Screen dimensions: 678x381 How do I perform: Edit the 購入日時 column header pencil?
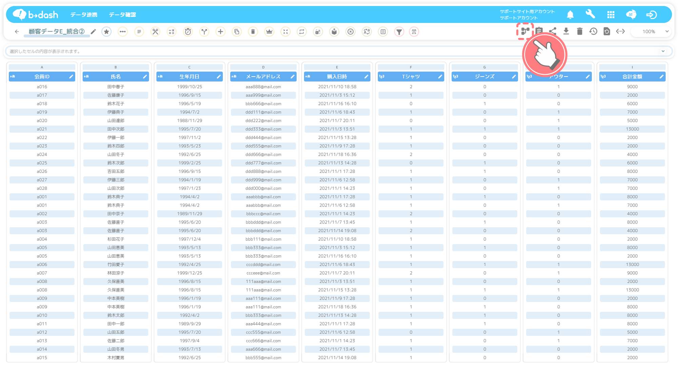(x=366, y=77)
